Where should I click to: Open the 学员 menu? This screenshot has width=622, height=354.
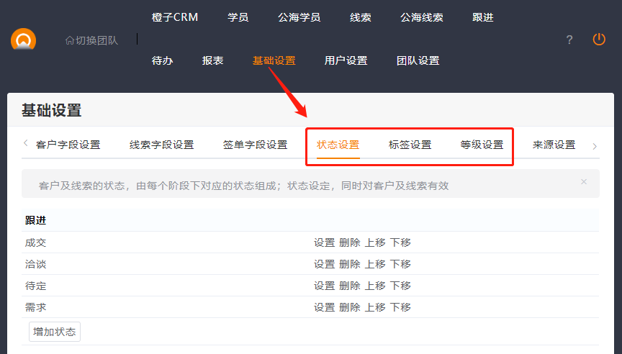pos(238,17)
